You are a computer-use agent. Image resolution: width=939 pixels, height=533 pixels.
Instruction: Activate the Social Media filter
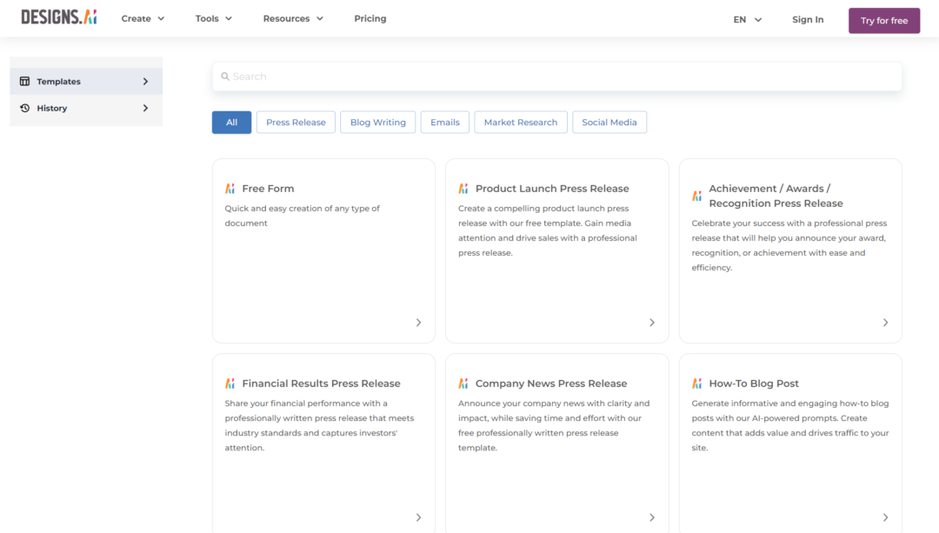pyautogui.click(x=609, y=122)
